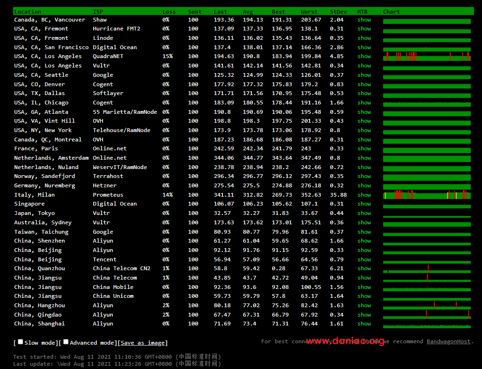Show MTR for Taichung Google row
482x369 pixels.
[364, 232]
